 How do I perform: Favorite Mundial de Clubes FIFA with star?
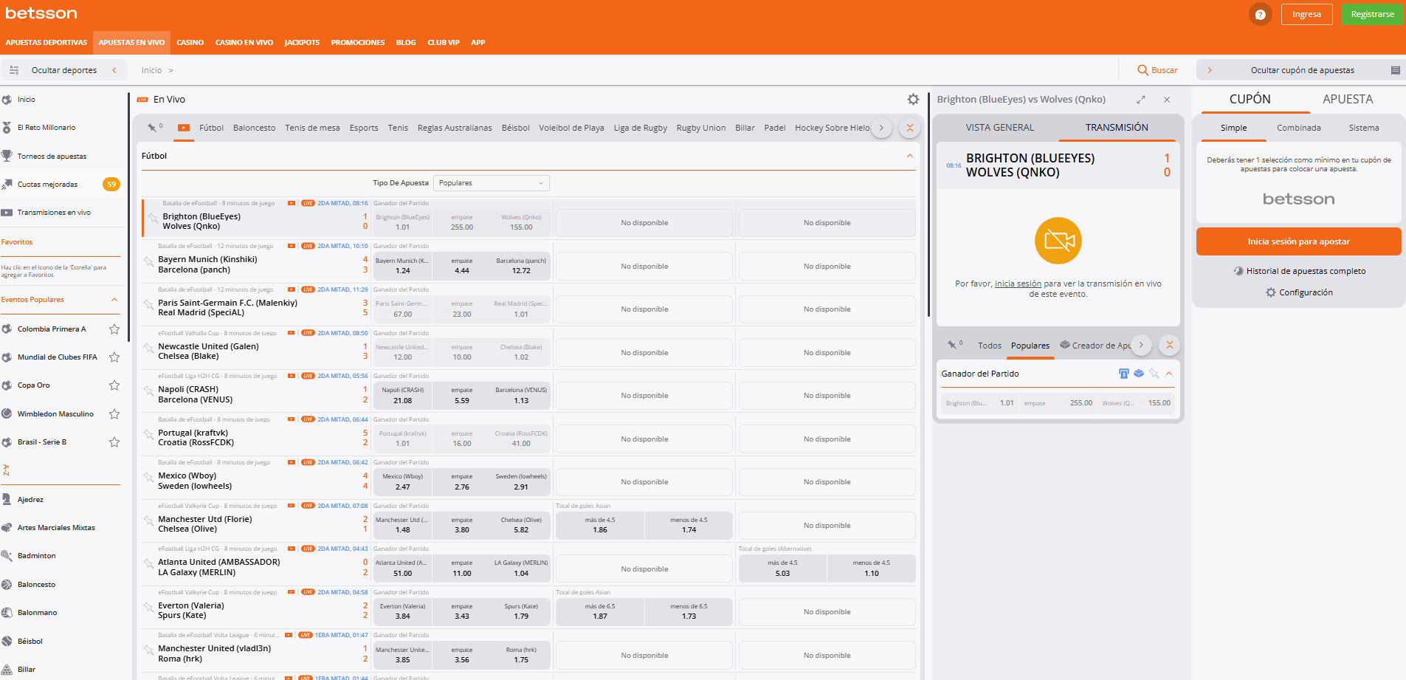114,357
